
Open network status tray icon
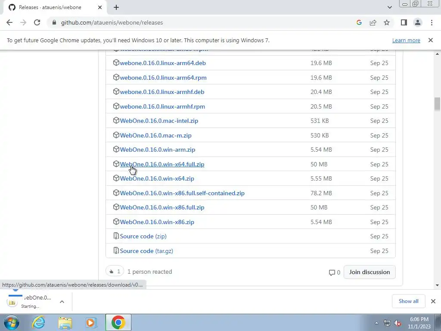pos(387,323)
